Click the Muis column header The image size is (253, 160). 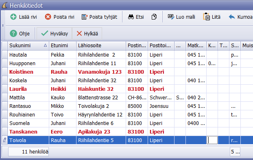247,46
